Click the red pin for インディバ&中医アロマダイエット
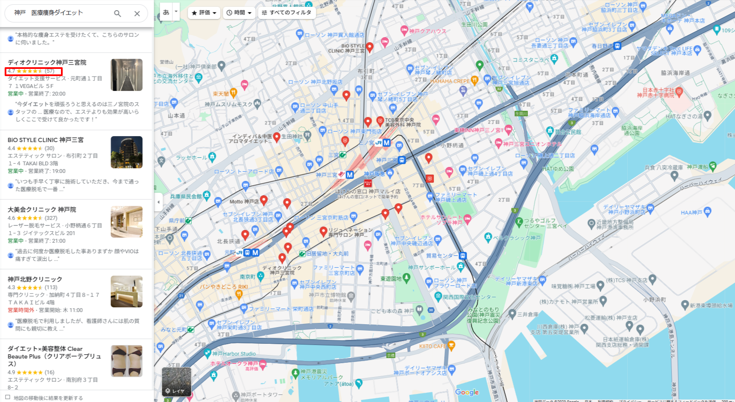This screenshot has width=735, height=402. coord(277,137)
